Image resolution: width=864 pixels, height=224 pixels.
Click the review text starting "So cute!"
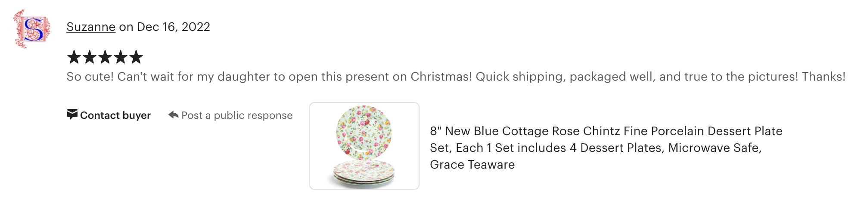pos(301,76)
